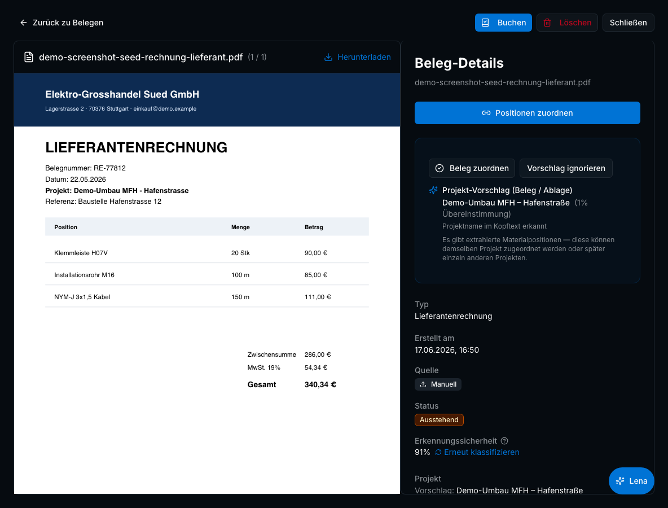Click the Menge column header
668x508 pixels.
pos(240,227)
